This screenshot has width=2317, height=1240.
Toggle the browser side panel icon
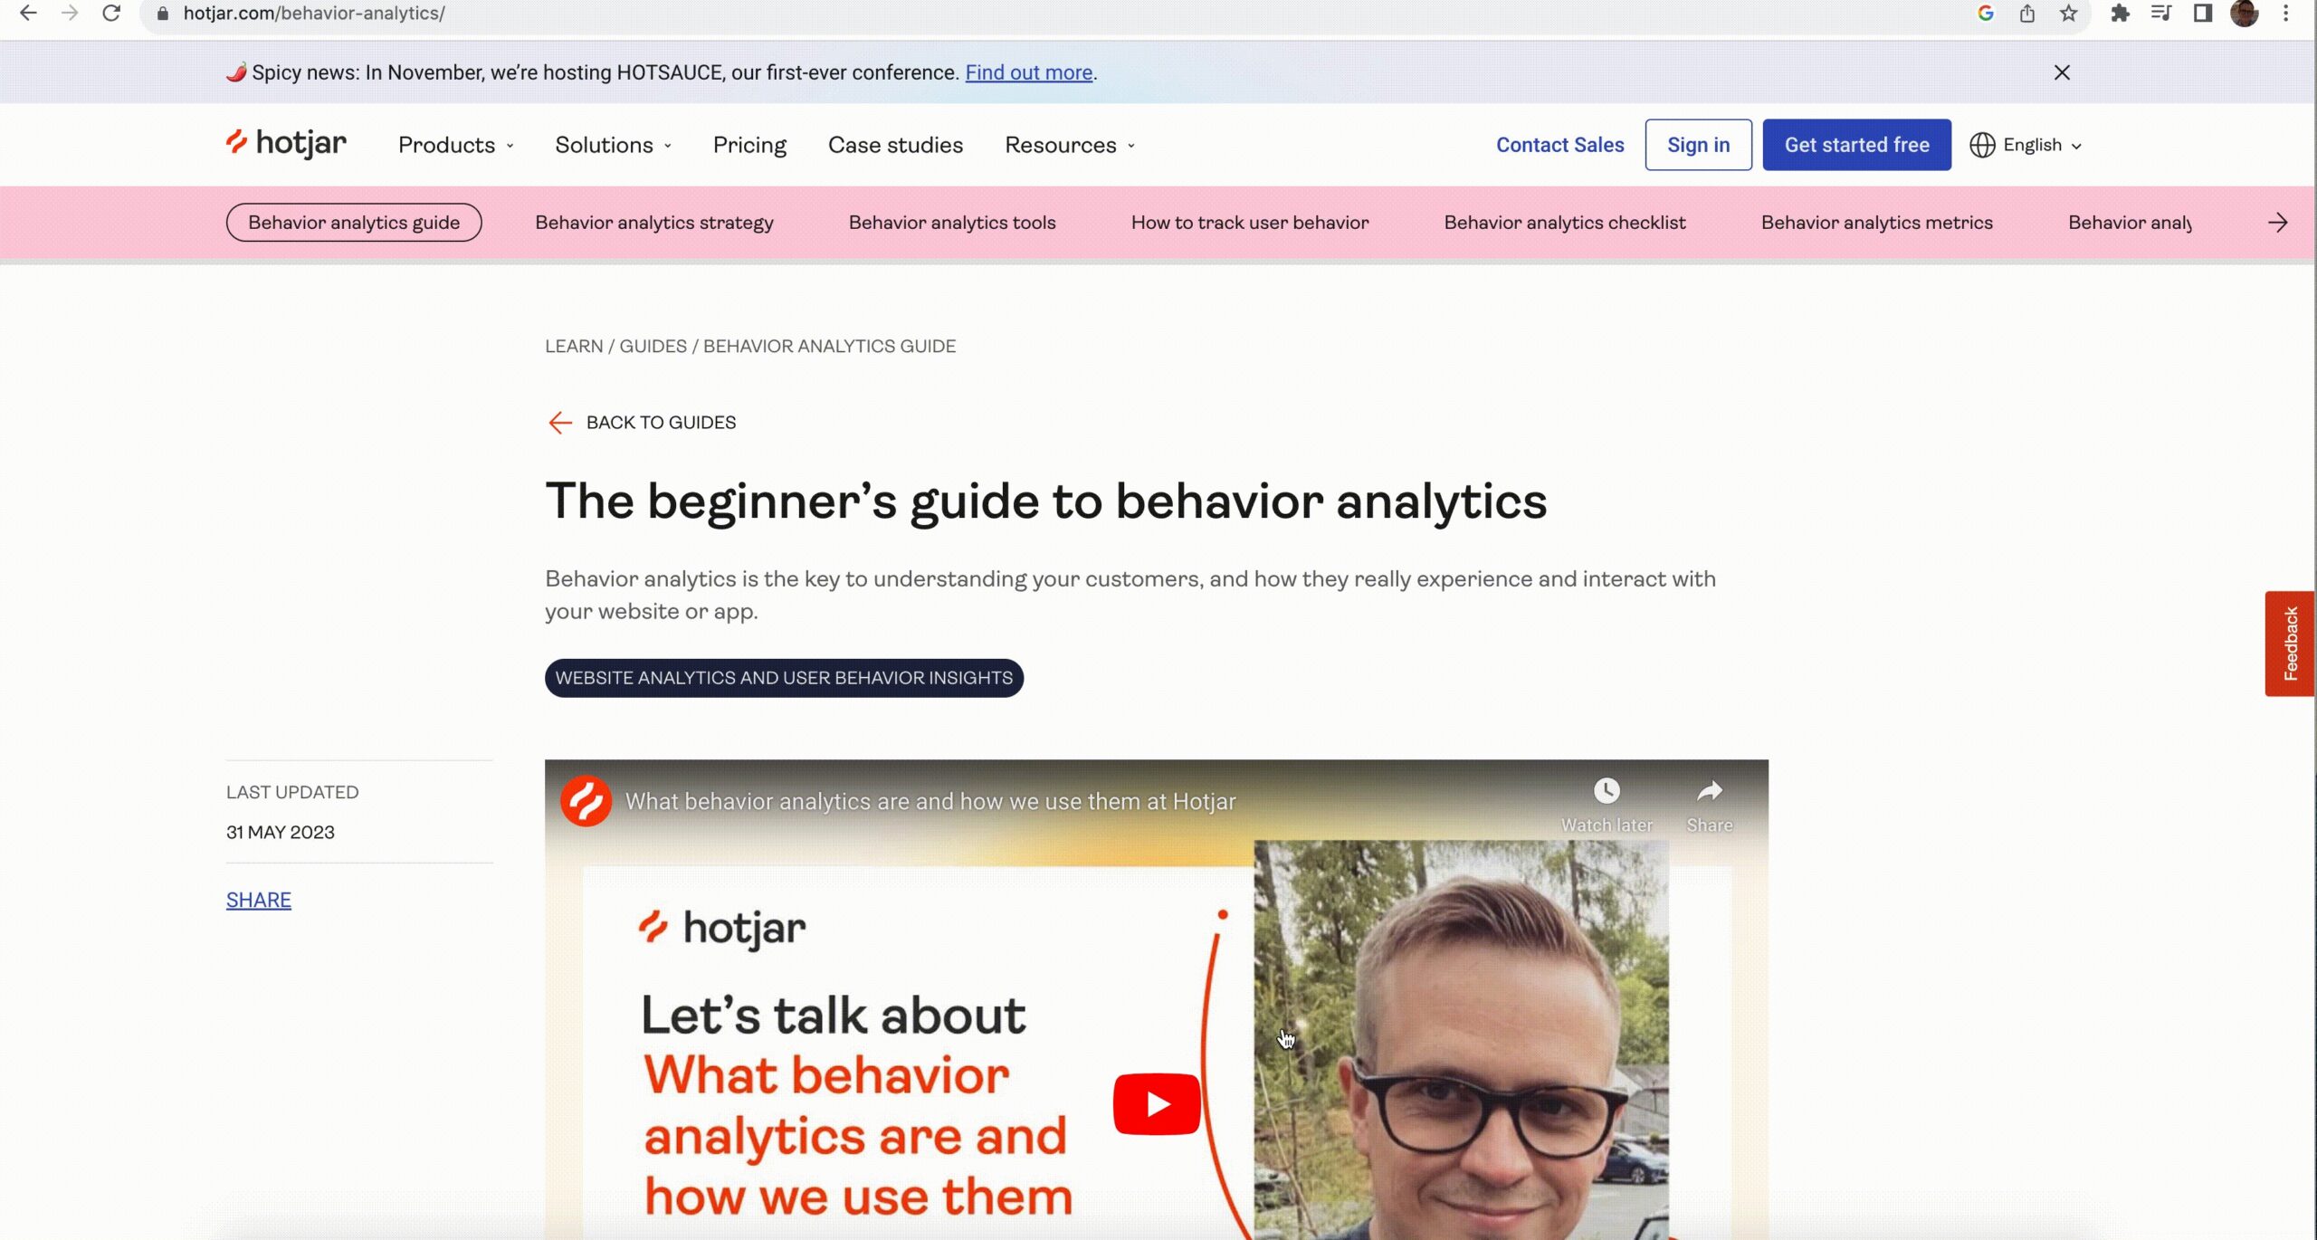(x=2203, y=14)
